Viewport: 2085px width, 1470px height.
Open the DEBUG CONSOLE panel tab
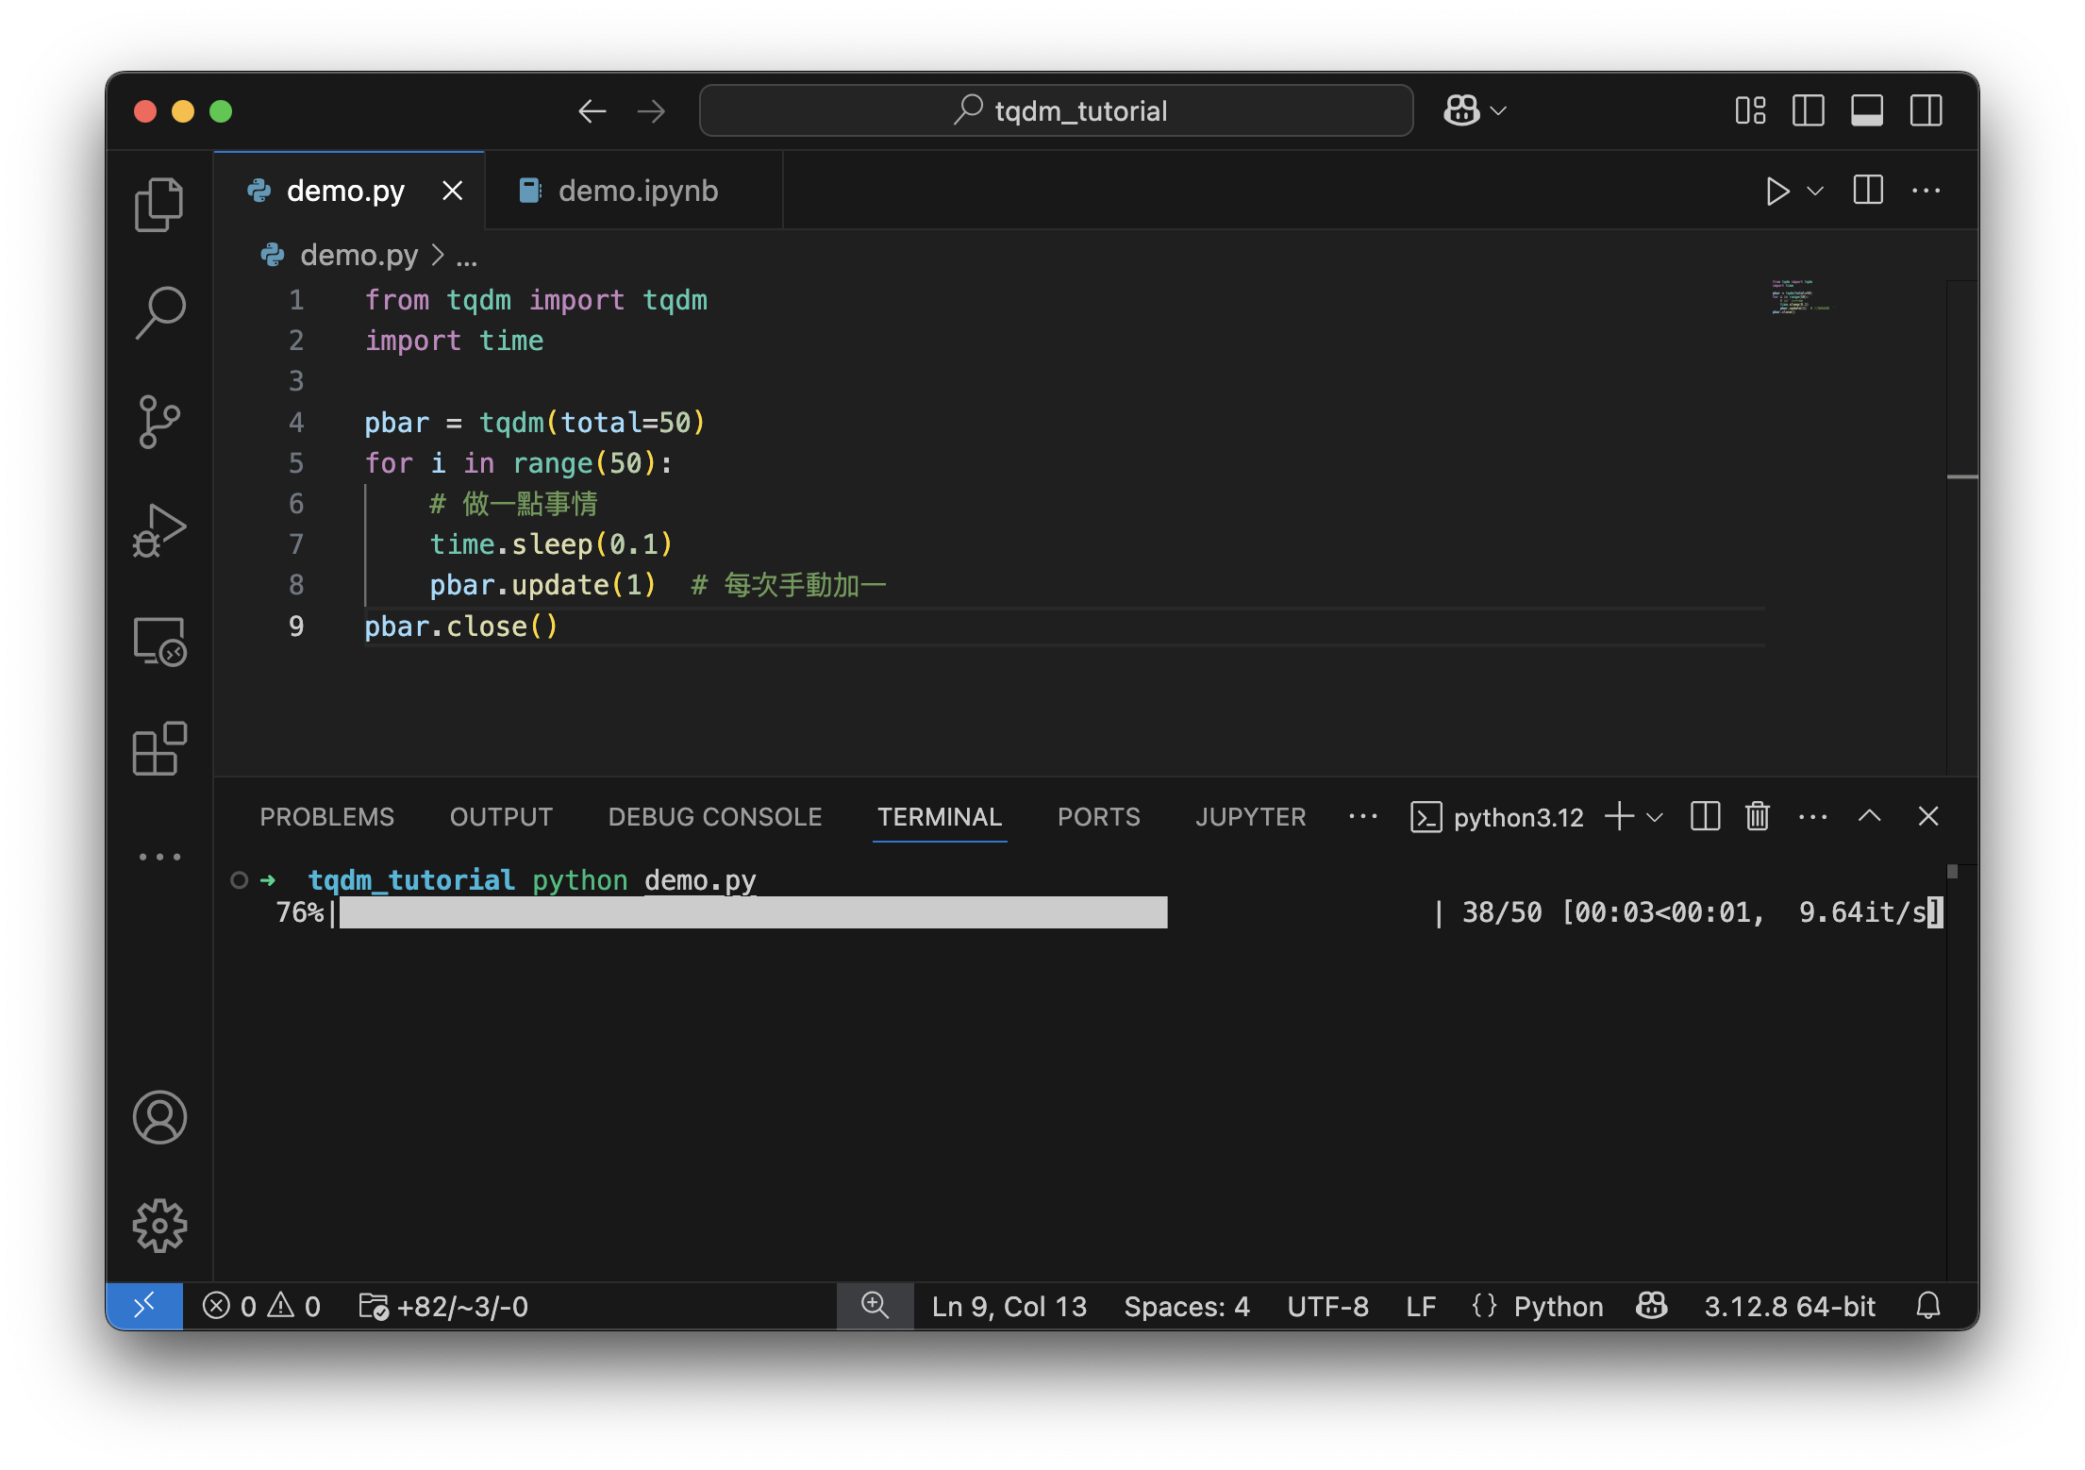715,817
